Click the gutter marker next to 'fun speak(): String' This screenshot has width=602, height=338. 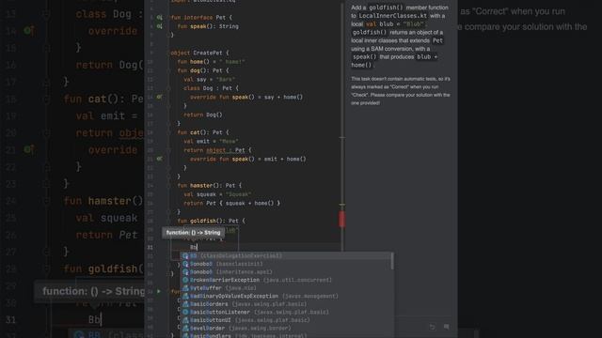[159, 26]
